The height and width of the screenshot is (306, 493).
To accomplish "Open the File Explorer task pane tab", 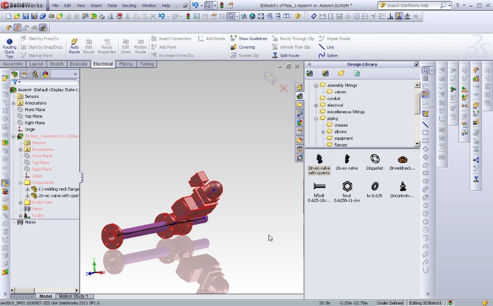I will 299,105.
